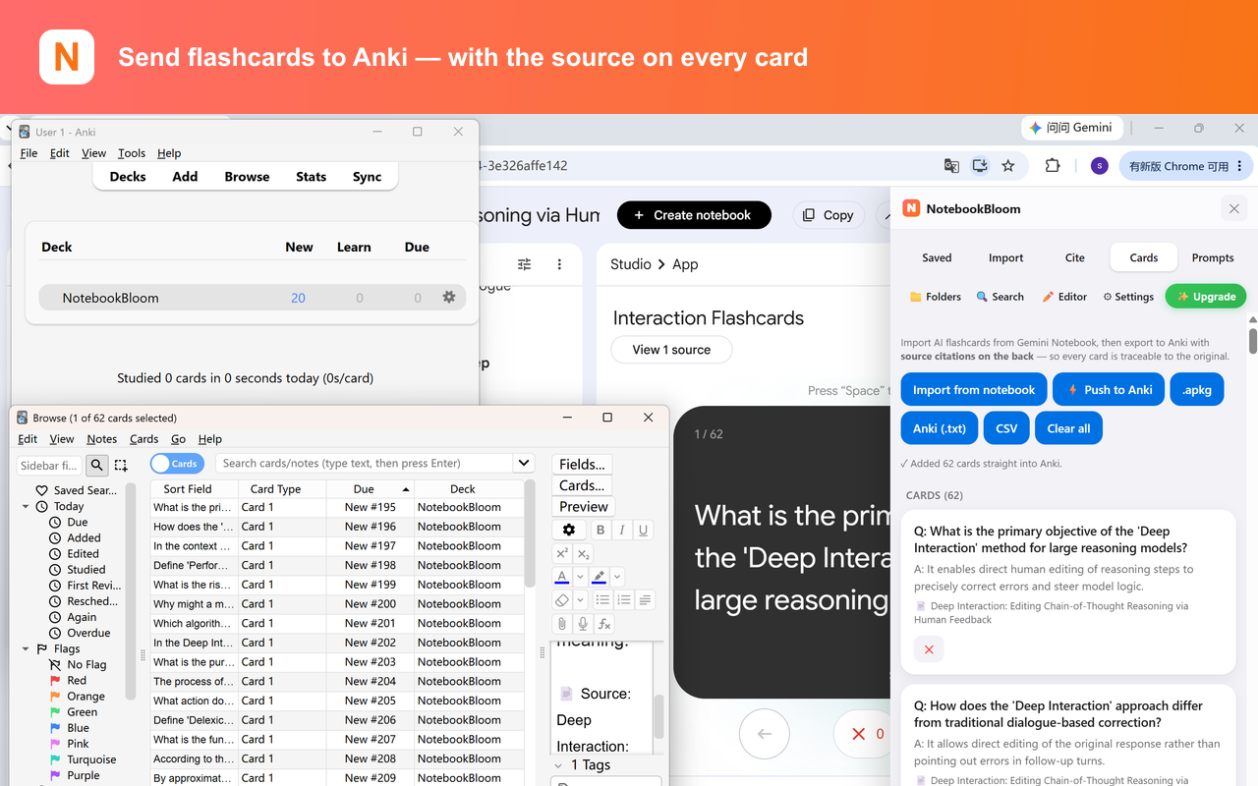Image resolution: width=1258 pixels, height=786 pixels.
Task: Open the File menu in Anki main window
Action: [29, 153]
